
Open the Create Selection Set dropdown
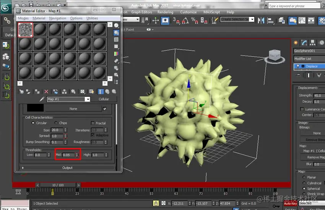click(252, 19)
